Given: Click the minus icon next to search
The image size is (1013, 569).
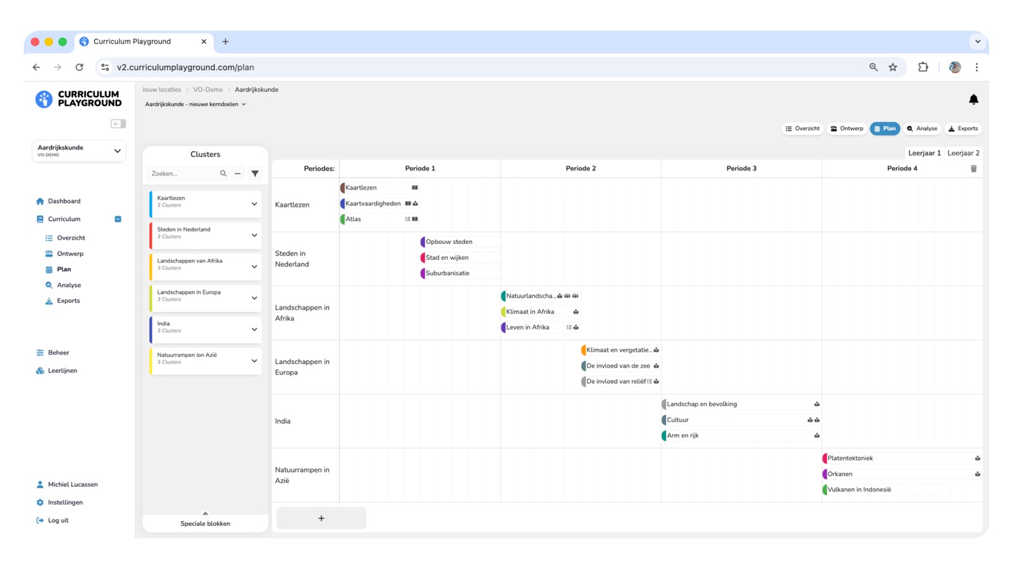Looking at the screenshot, I should pos(238,173).
